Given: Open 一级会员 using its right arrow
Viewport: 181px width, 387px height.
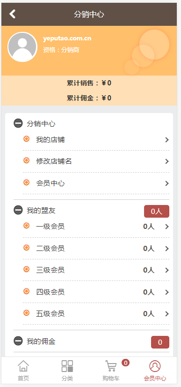Looking at the screenshot, I should tap(167, 227).
